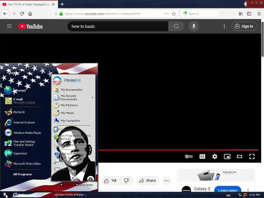
Task: Switch to How To Fix a Water taskbar item
Action: [x=71, y=195]
